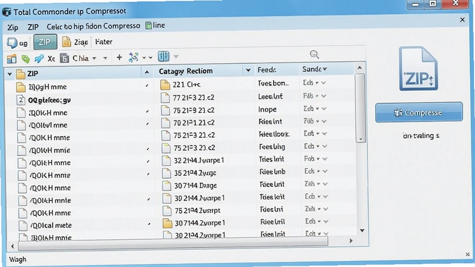Select file 77 21=3 21.c2
Screen dimensions: 475x267
click(x=194, y=97)
